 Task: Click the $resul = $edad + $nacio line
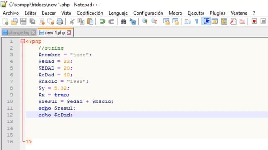76,102
